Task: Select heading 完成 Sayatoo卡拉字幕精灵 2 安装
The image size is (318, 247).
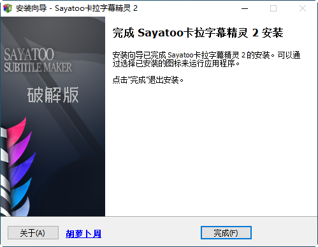Action: coord(198,33)
